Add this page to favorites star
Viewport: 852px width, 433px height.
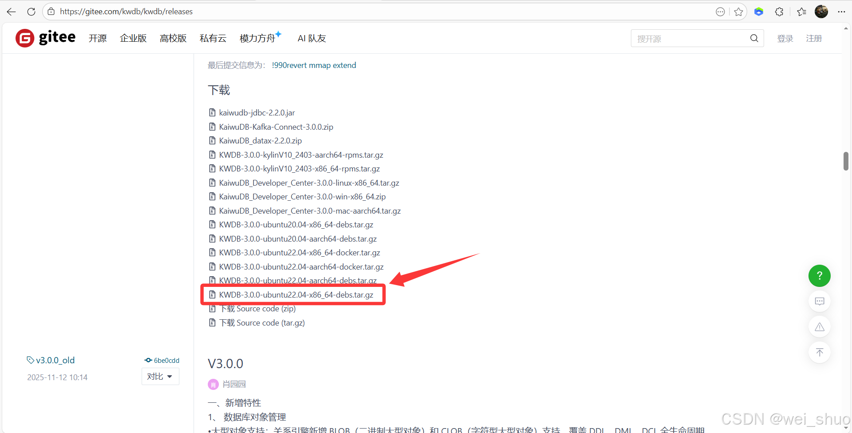click(738, 12)
